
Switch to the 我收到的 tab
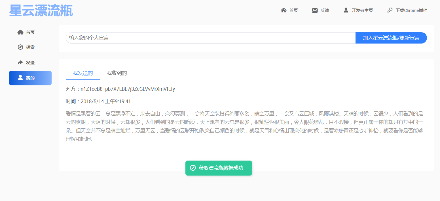click(x=117, y=73)
